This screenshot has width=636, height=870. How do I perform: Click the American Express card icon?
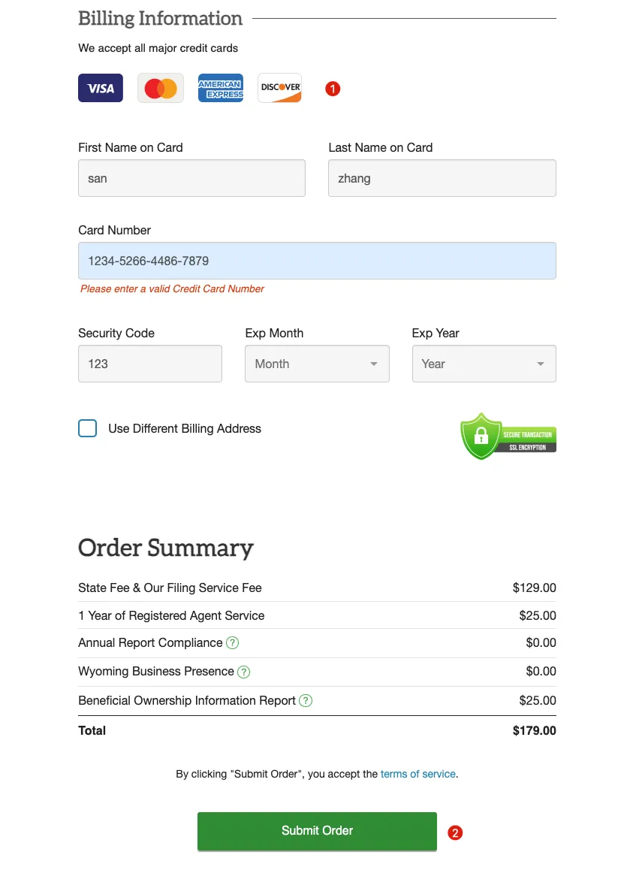[221, 88]
